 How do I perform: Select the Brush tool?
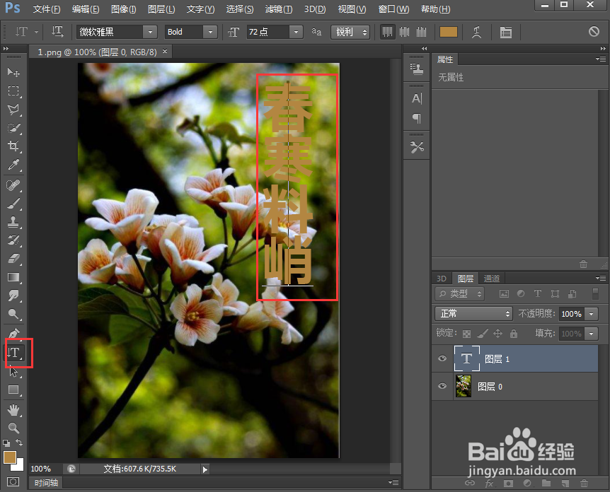pyautogui.click(x=13, y=204)
